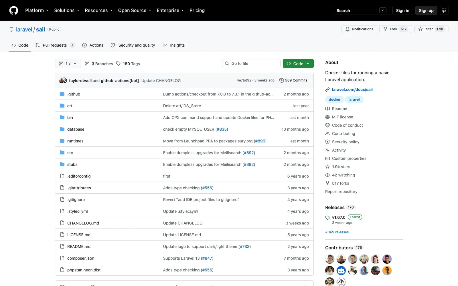Click the laravel topic tag
Viewport: 458px width, 286px height.
tap(354, 99)
